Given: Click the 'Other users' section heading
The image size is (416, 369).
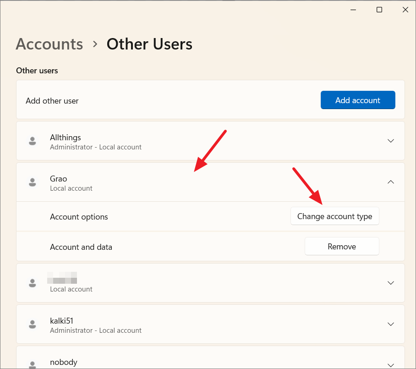Looking at the screenshot, I should [37, 71].
